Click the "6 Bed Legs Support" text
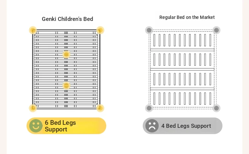 [x=60, y=126]
